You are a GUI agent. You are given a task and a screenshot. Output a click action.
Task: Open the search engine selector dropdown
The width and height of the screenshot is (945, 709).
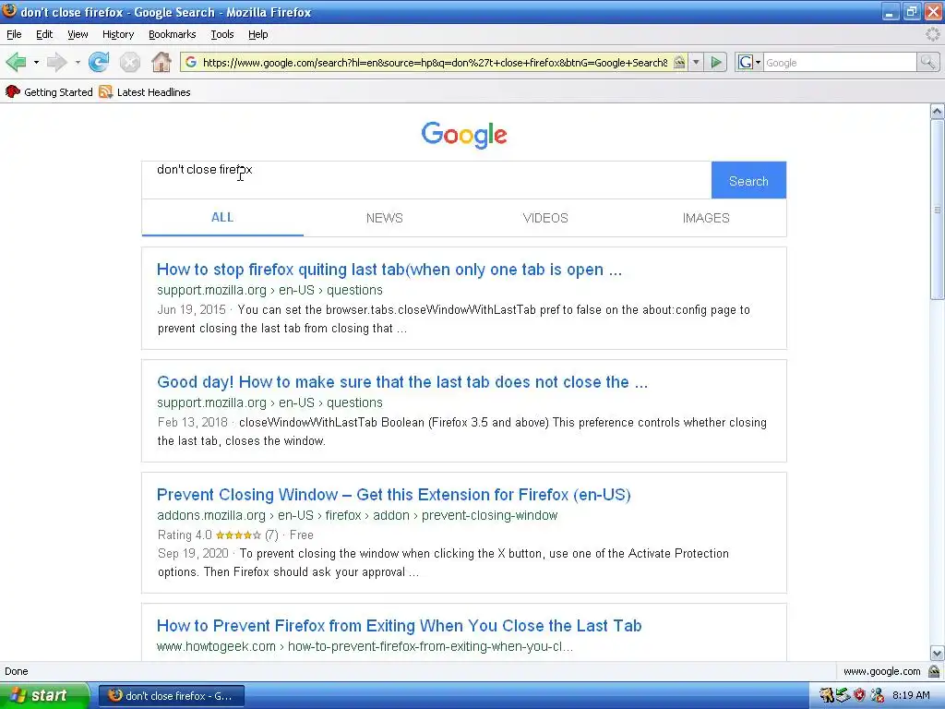(749, 62)
